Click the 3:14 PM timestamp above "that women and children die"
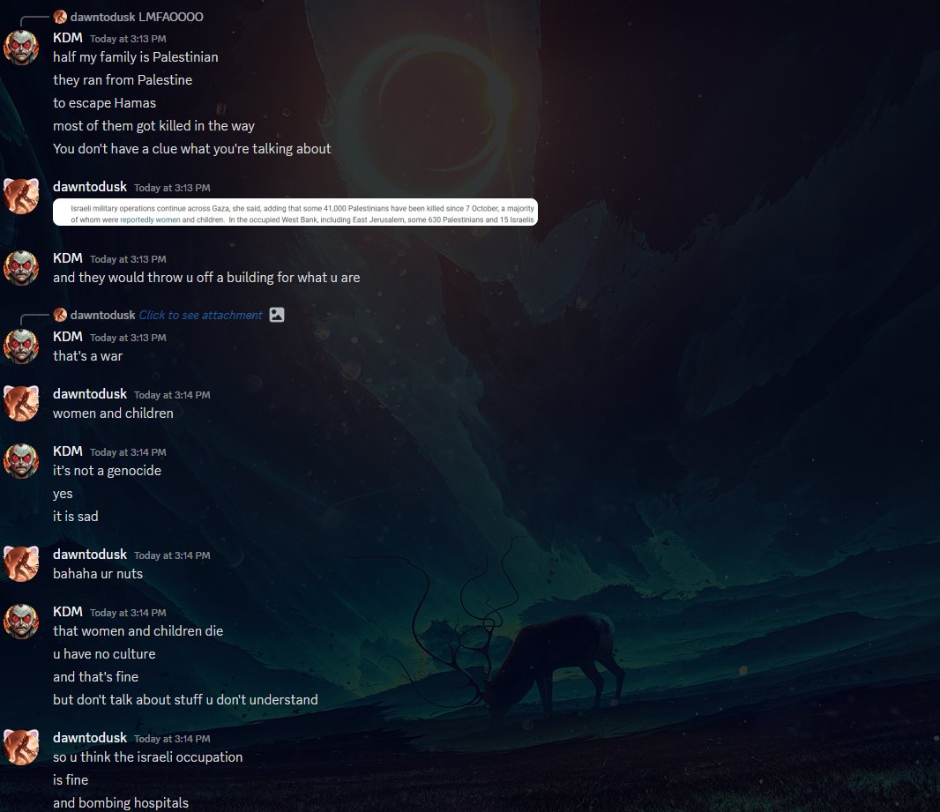Viewport: 940px width, 812px height. tap(128, 613)
